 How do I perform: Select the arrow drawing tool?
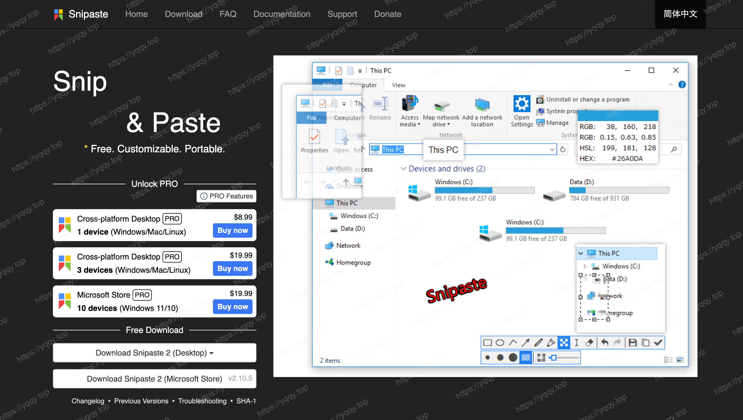pos(525,342)
